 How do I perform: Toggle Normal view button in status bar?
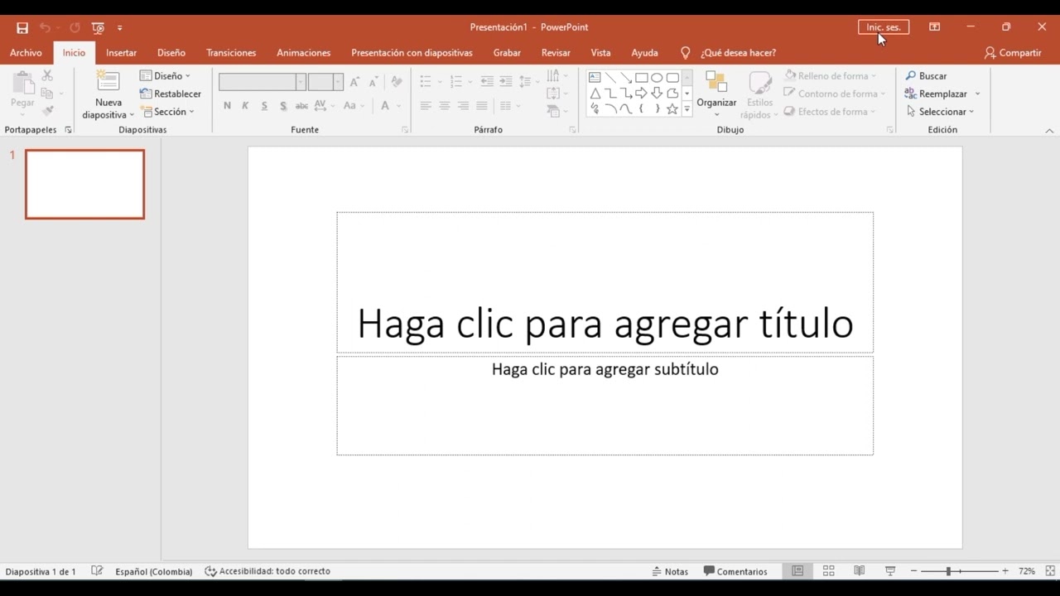[x=797, y=571]
